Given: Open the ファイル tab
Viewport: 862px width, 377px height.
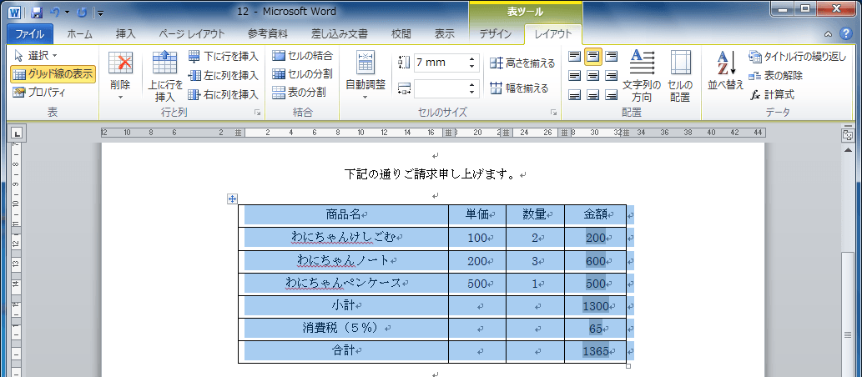Looking at the screenshot, I should (30, 34).
